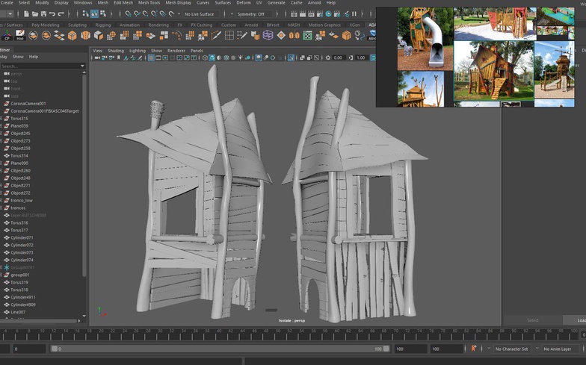Open the Symmetry: Off dropdown
This screenshot has height=365, width=586.
click(252, 13)
